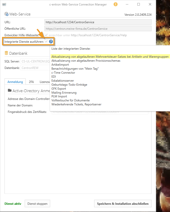This screenshot has height=212, width=170.
Task: Click the SQL Server field
Action: tap(35, 61)
